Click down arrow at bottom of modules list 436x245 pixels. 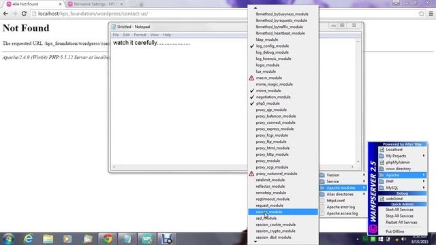tap(255, 242)
